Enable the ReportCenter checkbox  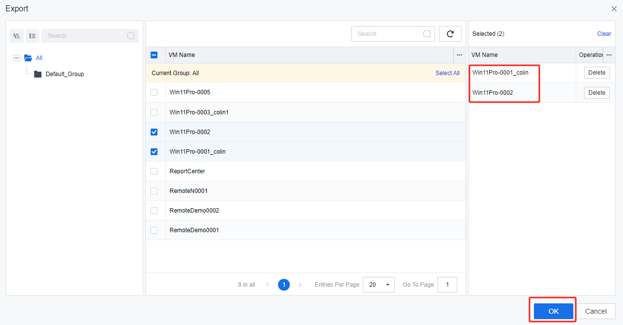[154, 171]
